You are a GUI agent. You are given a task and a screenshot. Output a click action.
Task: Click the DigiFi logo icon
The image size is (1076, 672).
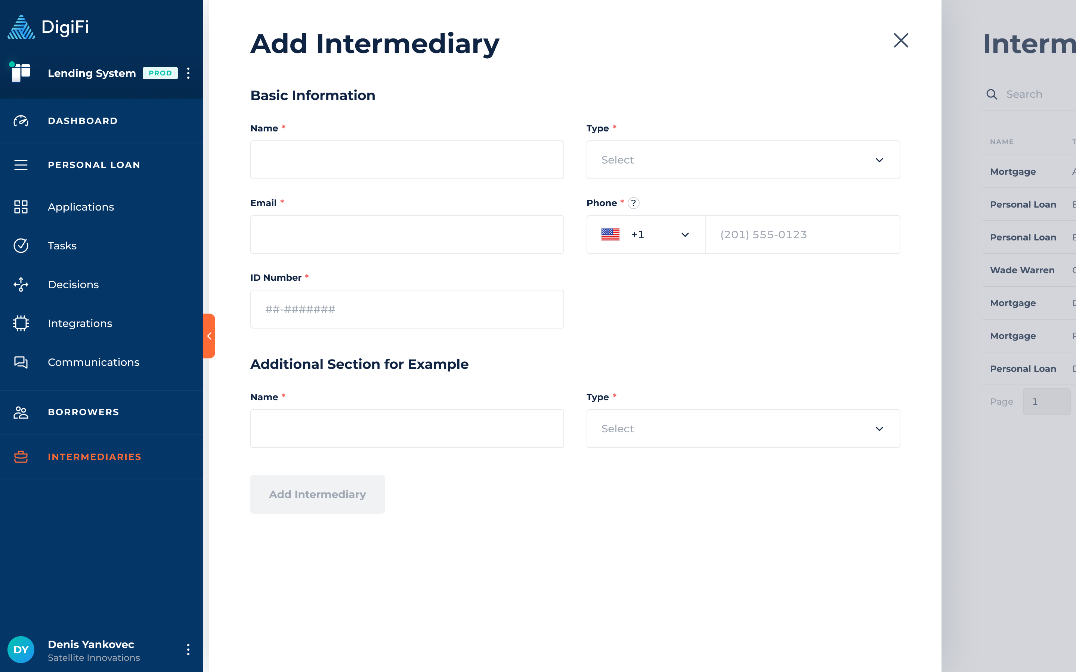(x=21, y=27)
